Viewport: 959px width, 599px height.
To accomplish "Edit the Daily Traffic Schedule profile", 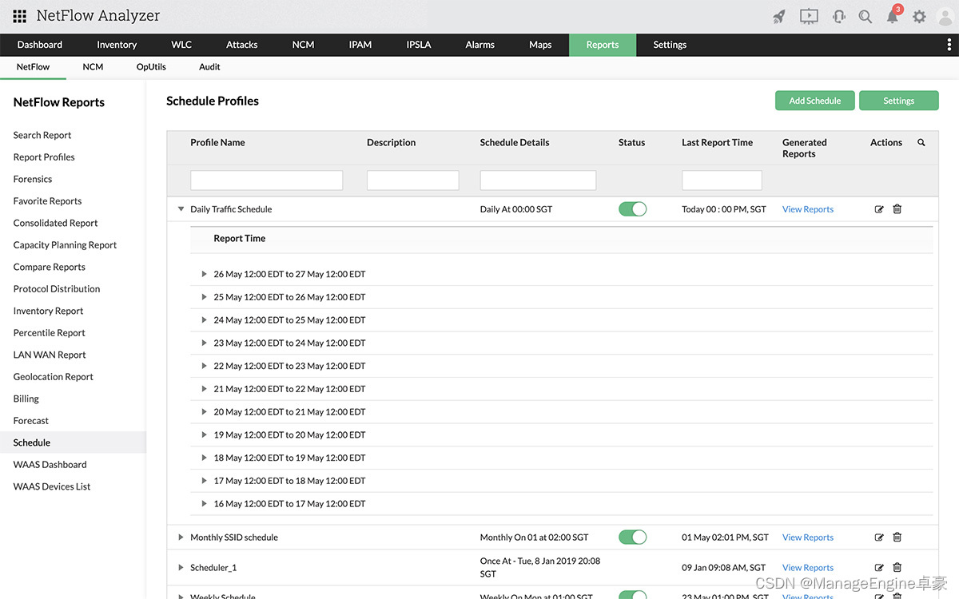I will (879, 209).
